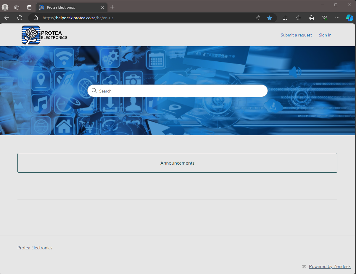The height and width of the screenshot is (274, 356).
Task: Open the Settings and more menu
Action: (x=337, y=18)
